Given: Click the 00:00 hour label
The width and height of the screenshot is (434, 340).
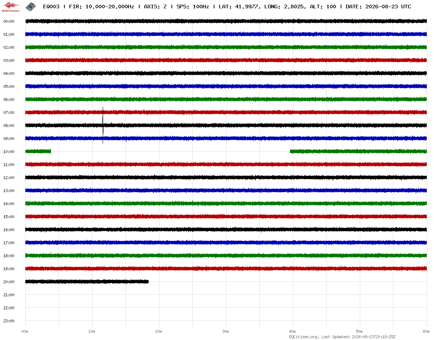Looking at the screenshot, I should (x=9, y=21).
